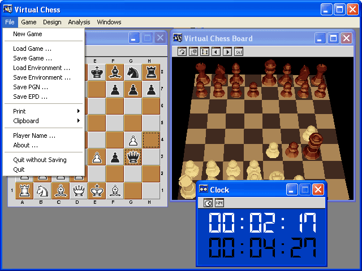Select the black king on E8
Image resolution: width=362 pixels, height=271 pixels.
(97, 72)
